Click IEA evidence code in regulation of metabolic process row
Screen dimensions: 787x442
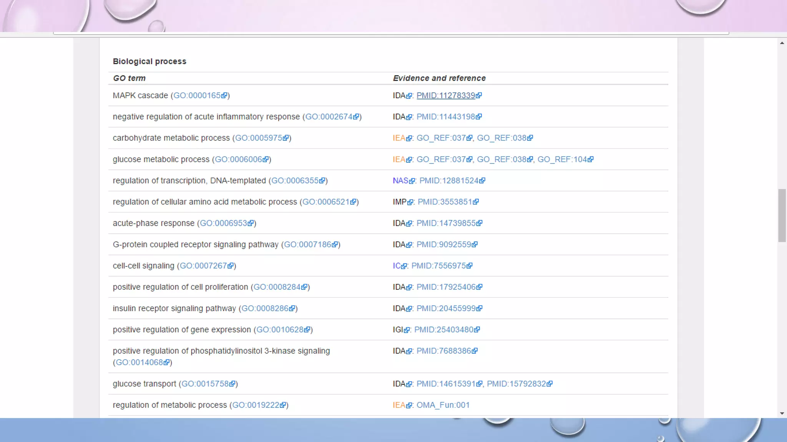398,405
